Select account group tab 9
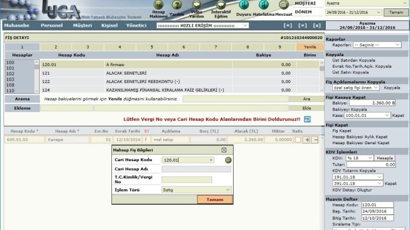Image resolution: width=410 pixels, height=230 pixels. [280, 47]
